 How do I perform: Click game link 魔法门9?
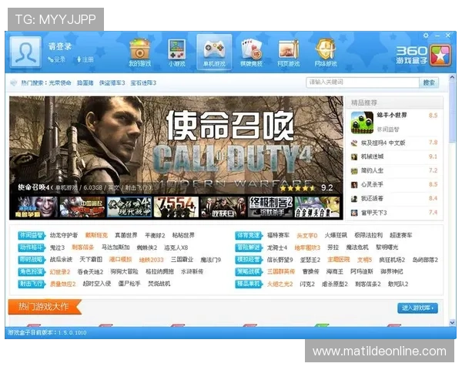coord(211,260)
